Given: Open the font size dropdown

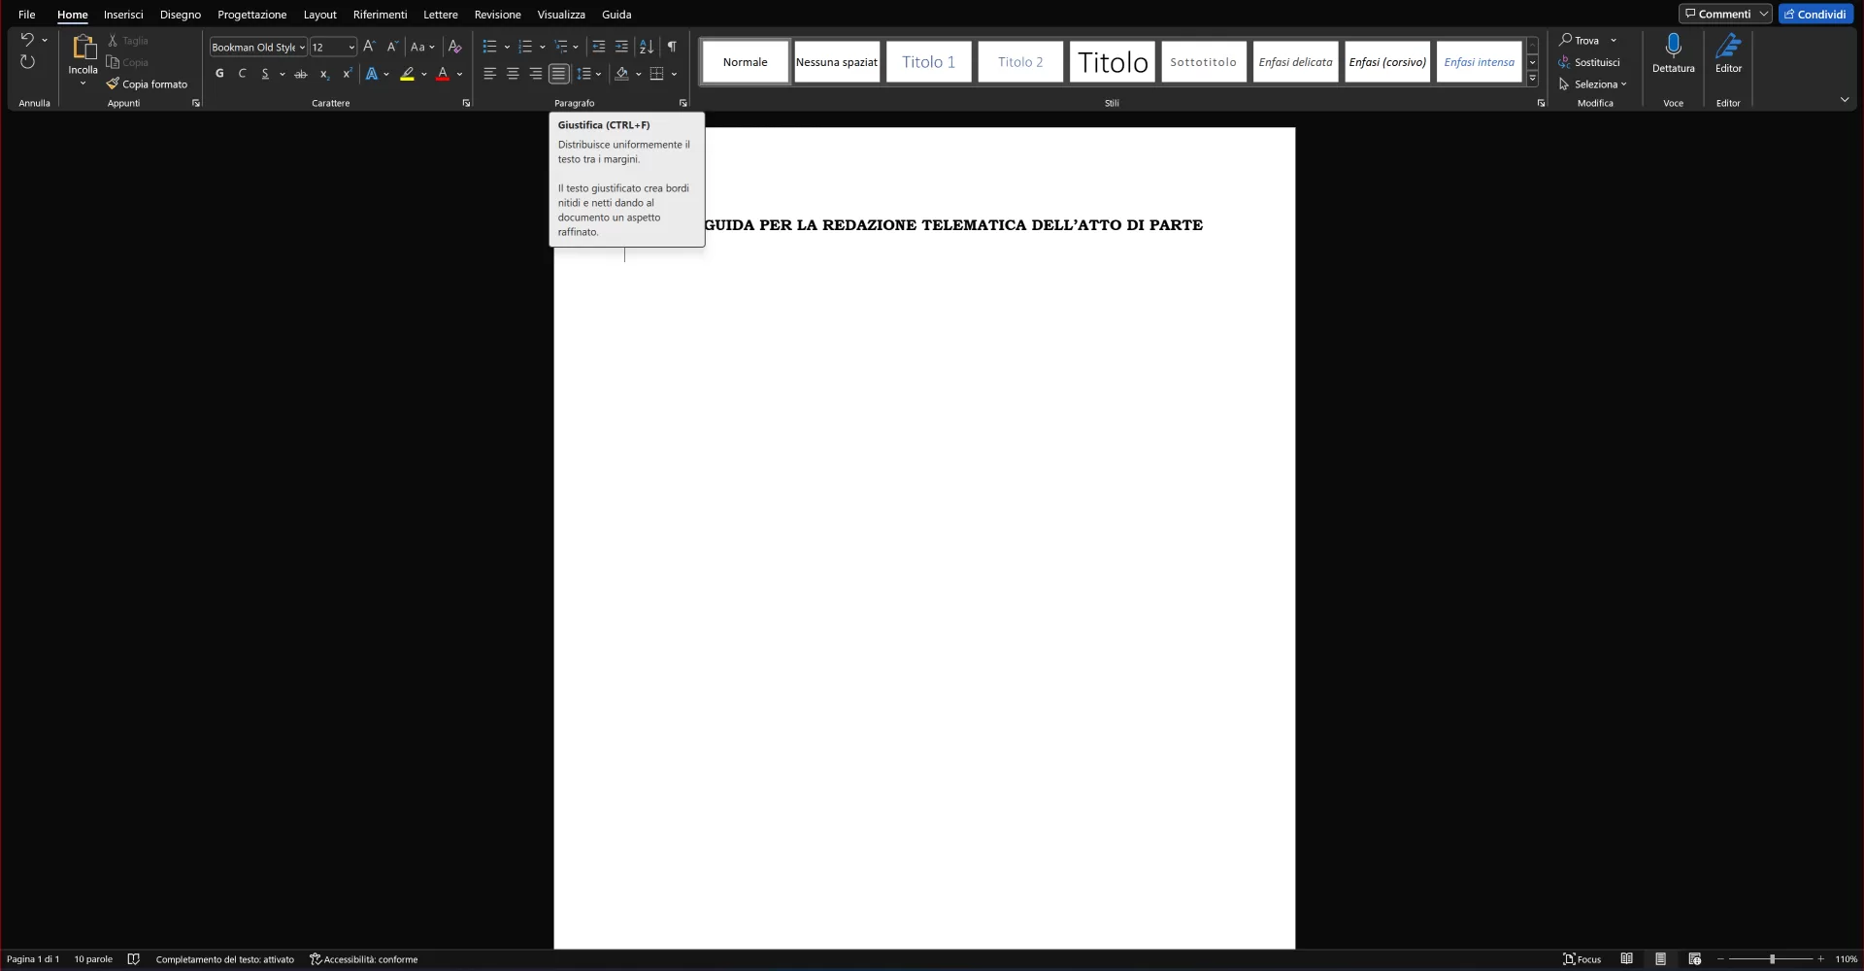Looking at the screenshot, I should coord(351,47).
